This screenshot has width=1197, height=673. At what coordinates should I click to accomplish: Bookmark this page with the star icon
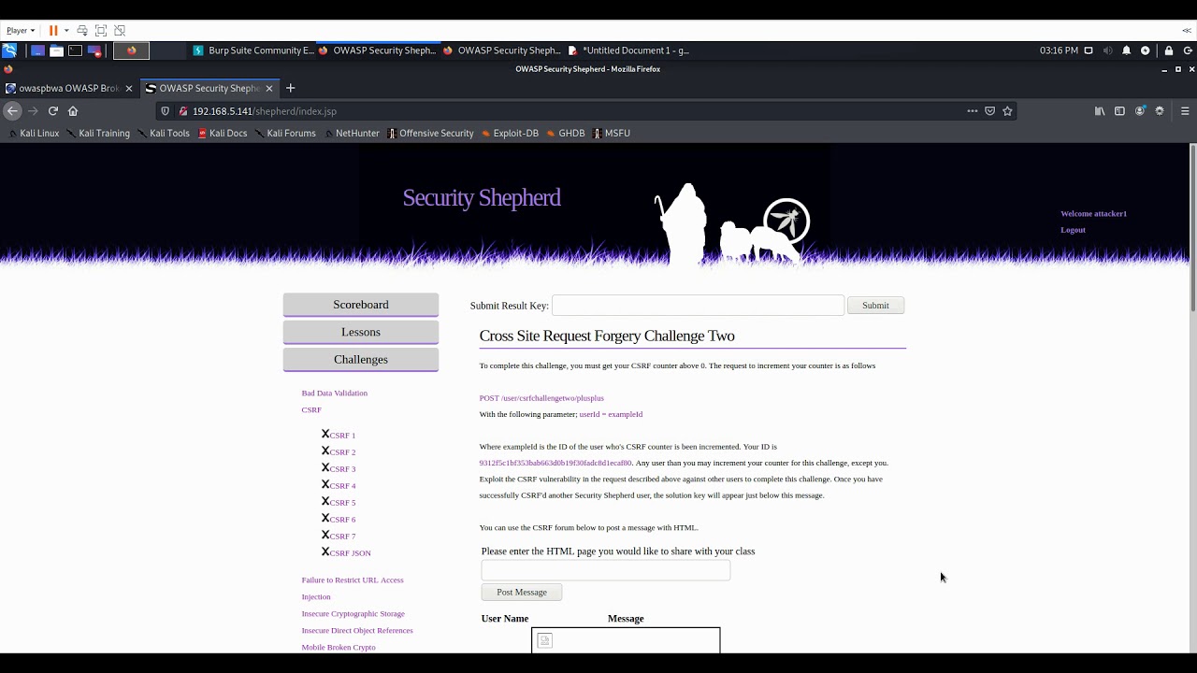(1007, 110)
